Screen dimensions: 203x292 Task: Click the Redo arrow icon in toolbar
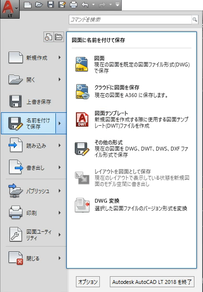click(102, 4)
